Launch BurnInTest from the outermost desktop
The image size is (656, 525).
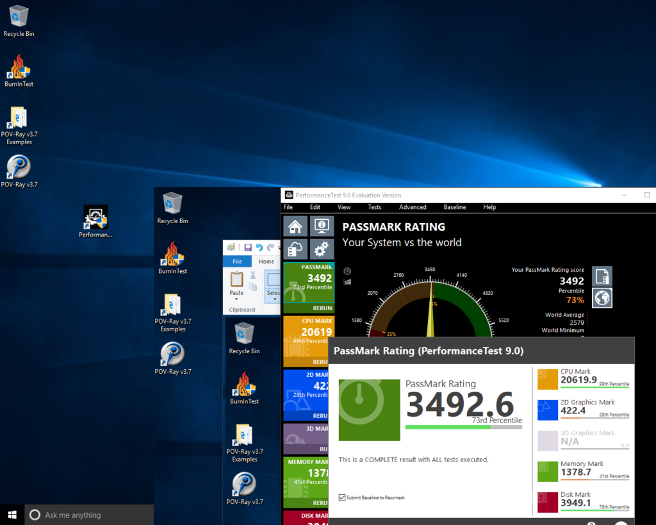click(x=19, y=71)
